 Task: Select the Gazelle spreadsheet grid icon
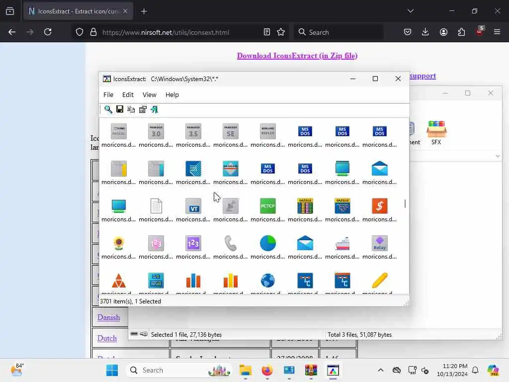pyautogui.click(x=305, y=206)
